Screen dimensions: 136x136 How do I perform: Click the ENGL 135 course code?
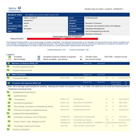pos(65,103)
